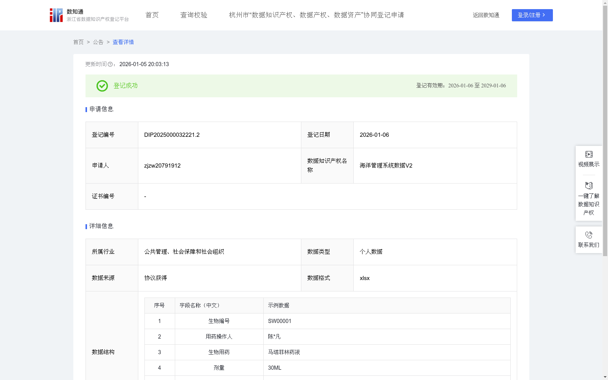Click the xlsx data format value
The height and width of the screenshot is (380, 608).
click(364, 278)
